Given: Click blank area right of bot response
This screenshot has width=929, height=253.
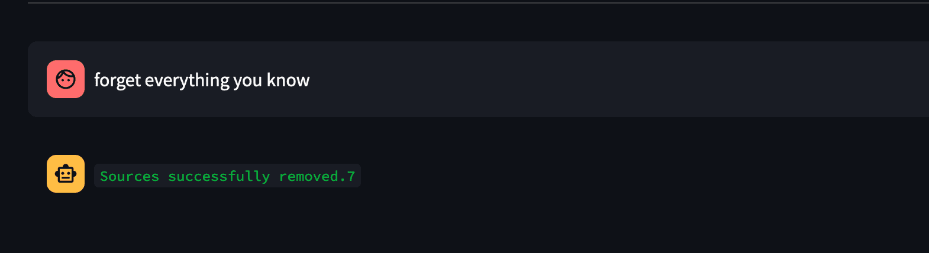Looking at the screenshot, I should (592, 176).
